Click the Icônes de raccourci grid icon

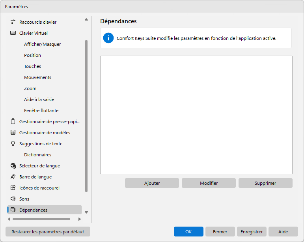pyautogui.click(x=13, y=188)
